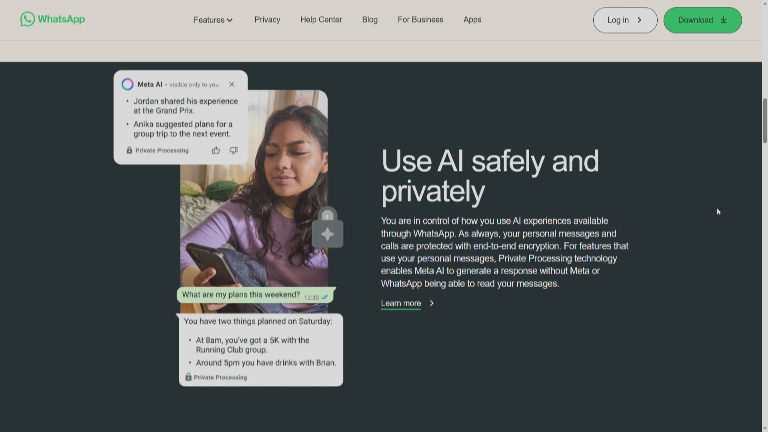Click the page scrollbar thumb

tap(765, 120)
